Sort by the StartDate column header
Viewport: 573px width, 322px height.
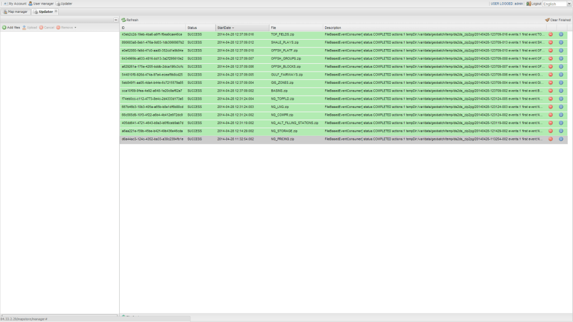pos(242,28)
